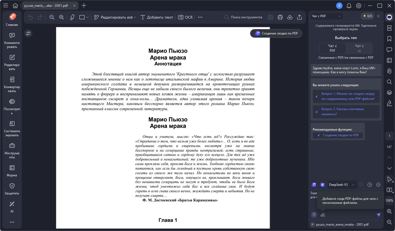
Task: Click the OCR tool icon
Action: (186, 17)
